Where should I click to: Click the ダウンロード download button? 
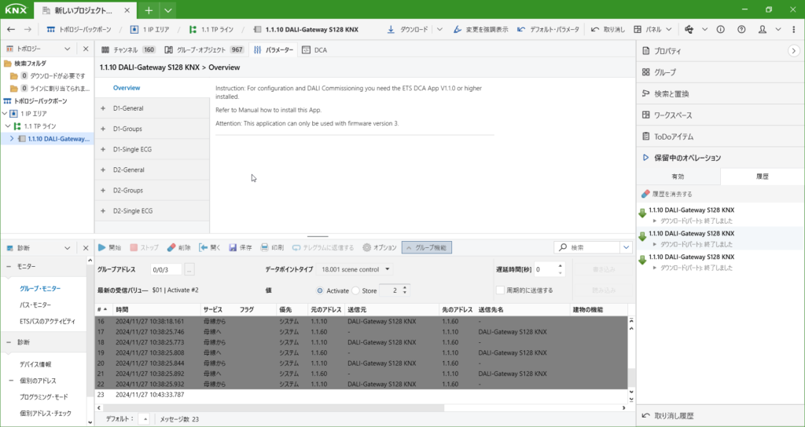407,30
